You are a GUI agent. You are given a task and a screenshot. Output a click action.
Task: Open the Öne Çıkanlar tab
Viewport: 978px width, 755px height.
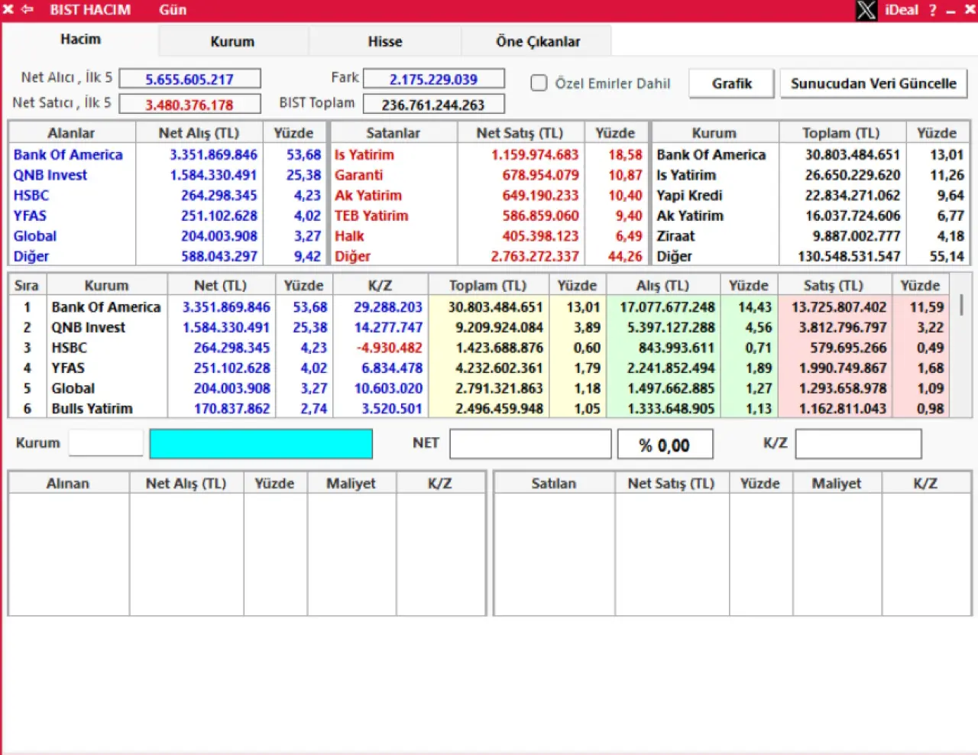coord(538,41)
